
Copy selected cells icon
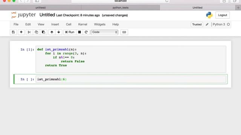click(36, 32)
